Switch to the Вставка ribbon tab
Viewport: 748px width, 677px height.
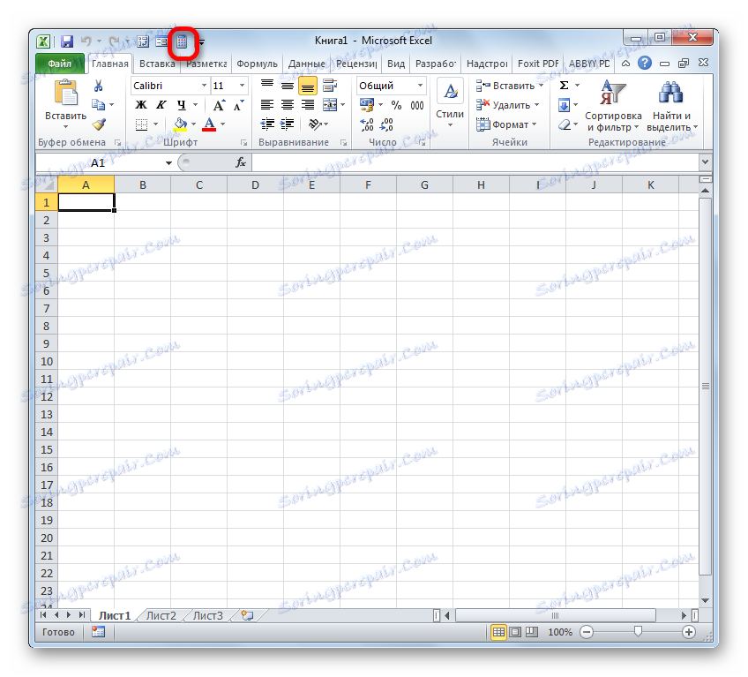[x=157, y=64]
